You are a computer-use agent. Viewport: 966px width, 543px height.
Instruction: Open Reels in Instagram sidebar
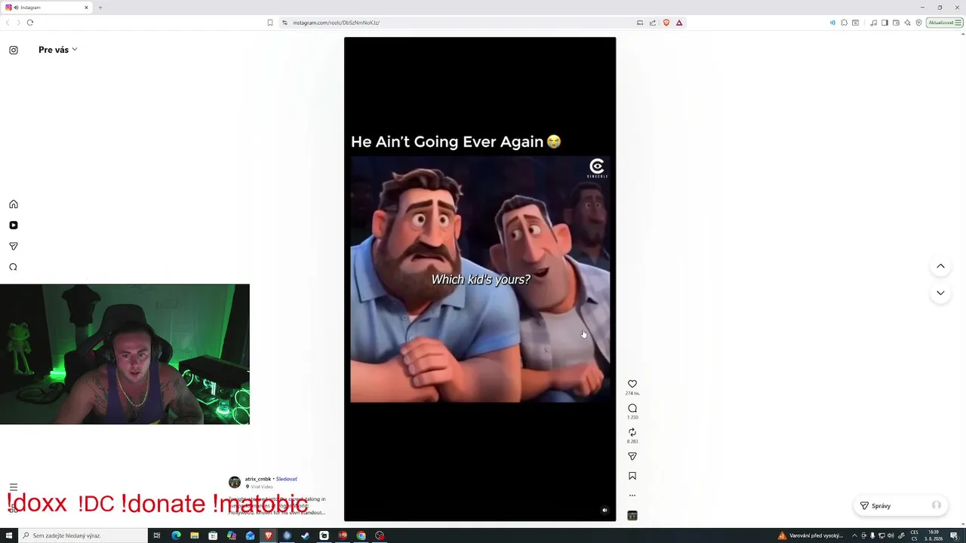coord(14,225)
